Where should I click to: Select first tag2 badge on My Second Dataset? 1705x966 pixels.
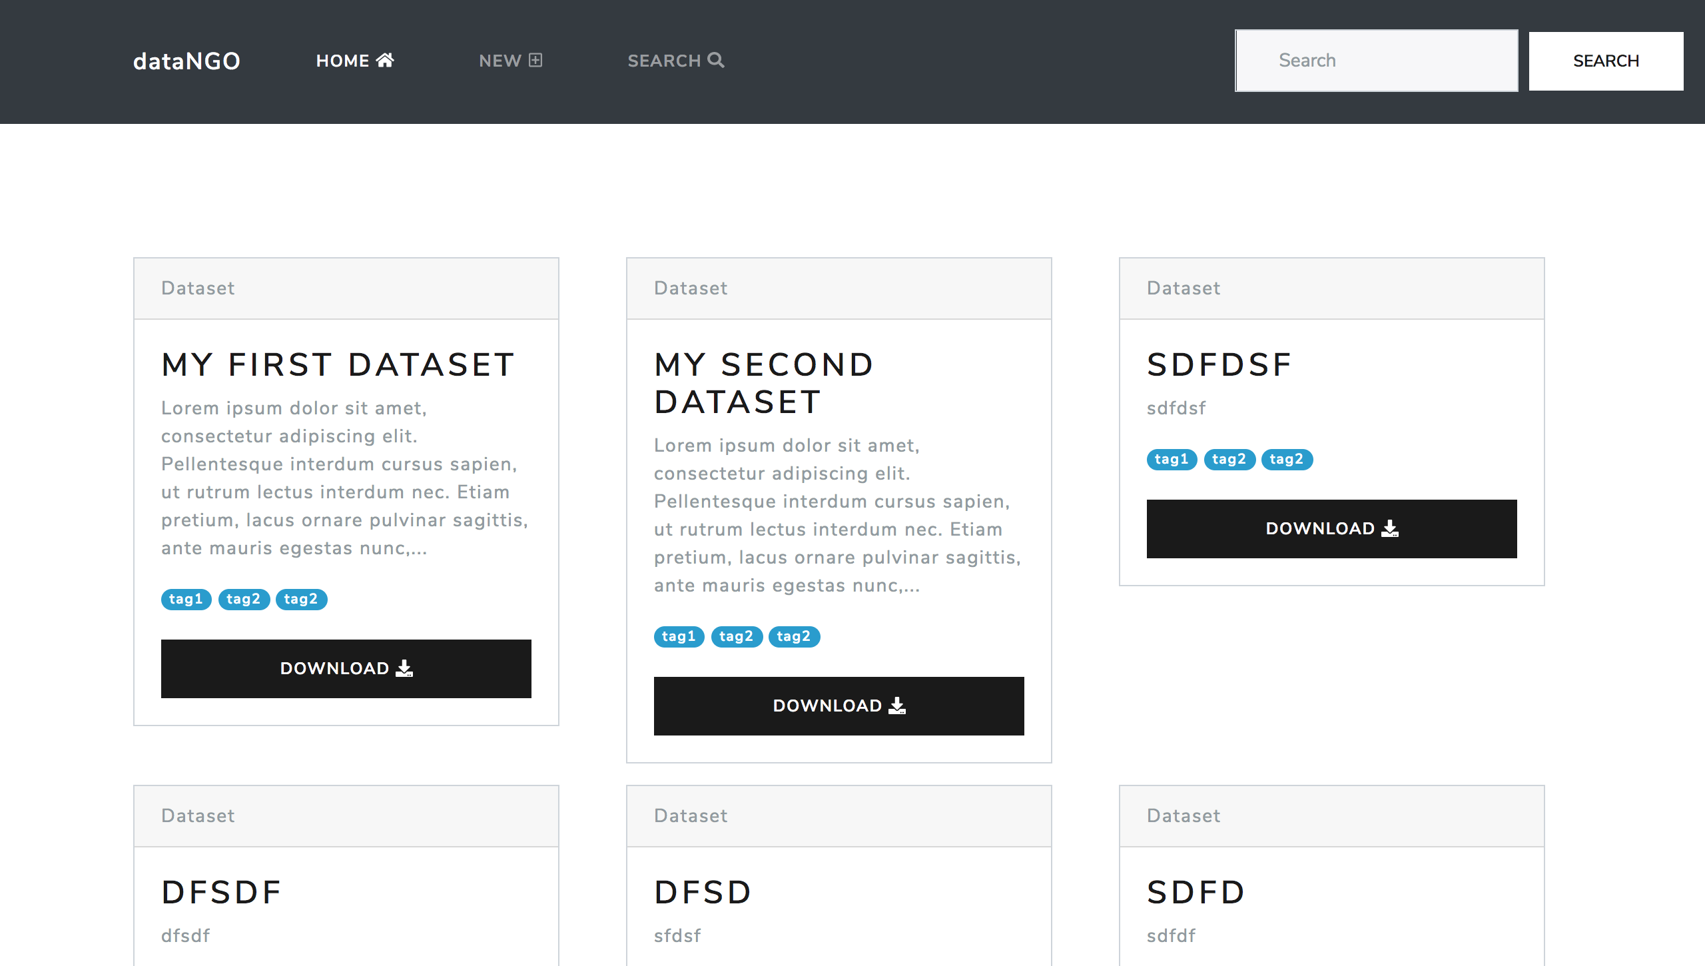736,636
